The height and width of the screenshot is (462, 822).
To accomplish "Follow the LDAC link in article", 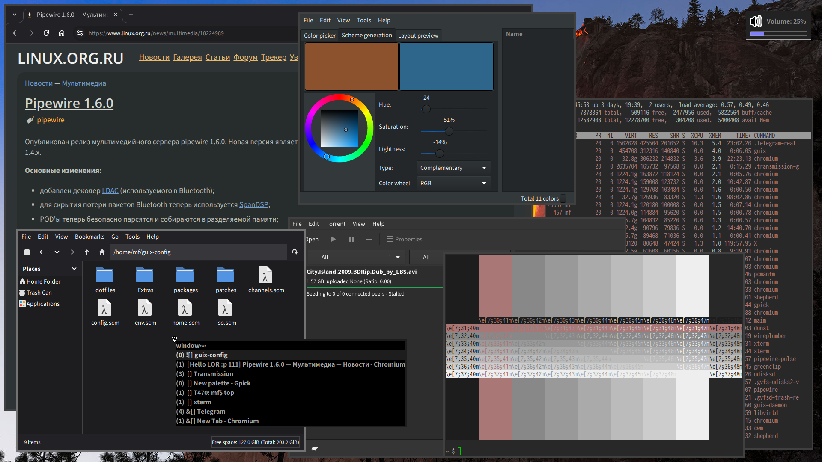I will click(110, 190).
